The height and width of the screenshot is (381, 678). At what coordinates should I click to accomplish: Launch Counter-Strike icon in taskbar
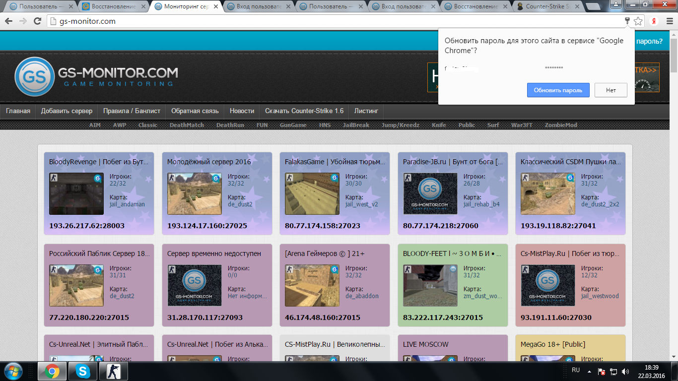(x=114, y=371)
